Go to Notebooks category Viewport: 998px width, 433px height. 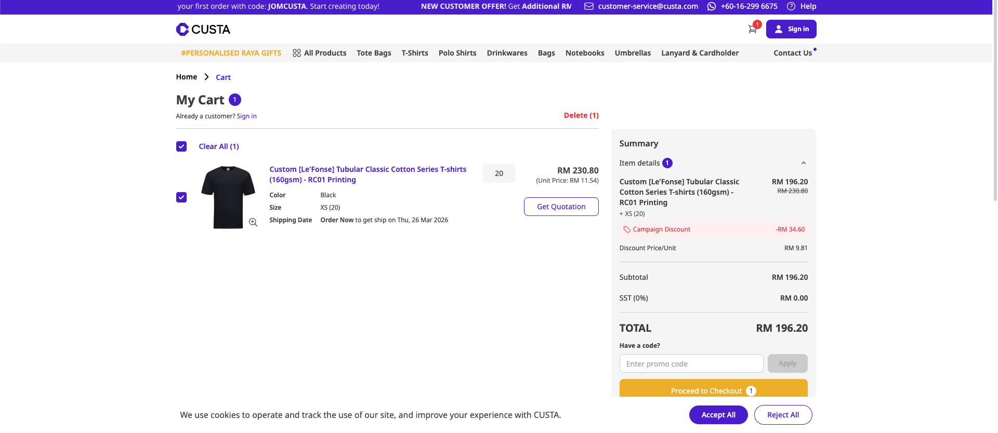pyautogui.click(x=585, y=53)
